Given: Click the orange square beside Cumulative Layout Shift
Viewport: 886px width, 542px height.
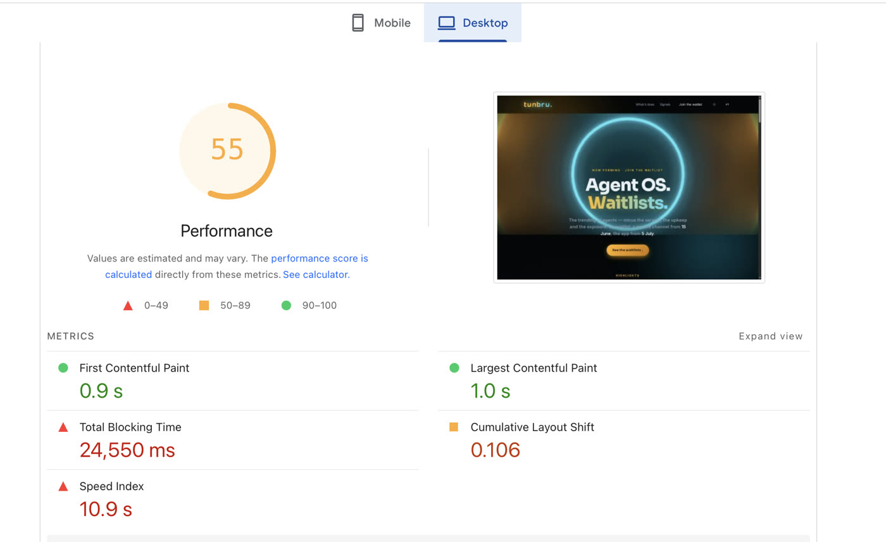Looking at the screenshot, I should pos(454,427).
